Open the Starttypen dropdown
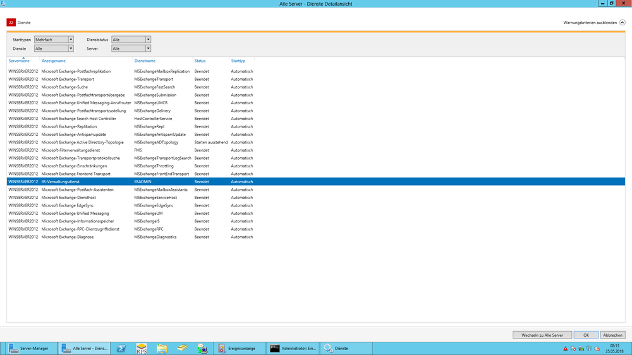 pos(54,40)
